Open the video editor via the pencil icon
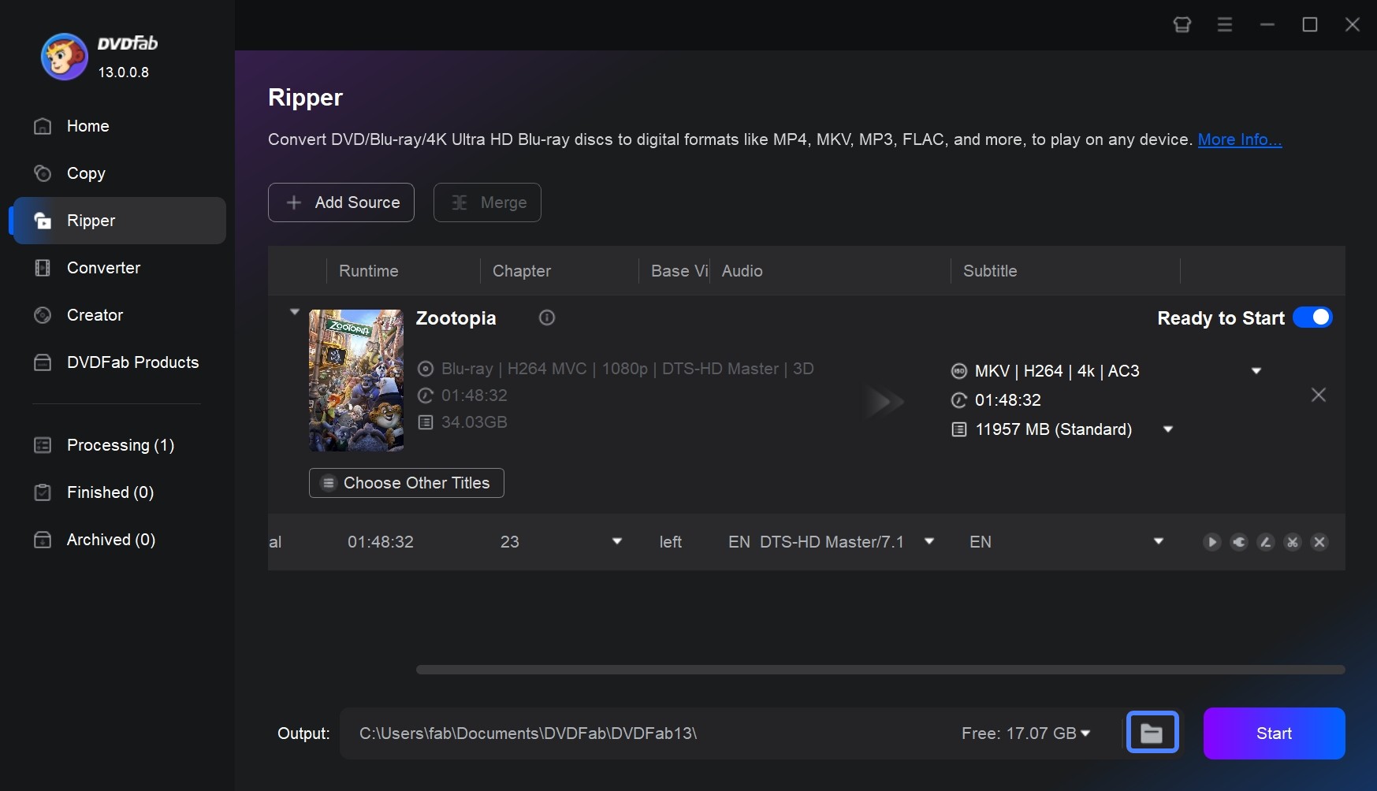This screenshot has width=1377, height=791. tap(1266, 542)
